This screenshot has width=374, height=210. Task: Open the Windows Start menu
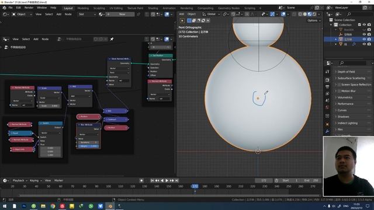[x=5, y=206]
